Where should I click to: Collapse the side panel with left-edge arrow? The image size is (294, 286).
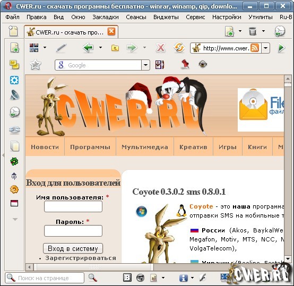pos(3,155)
